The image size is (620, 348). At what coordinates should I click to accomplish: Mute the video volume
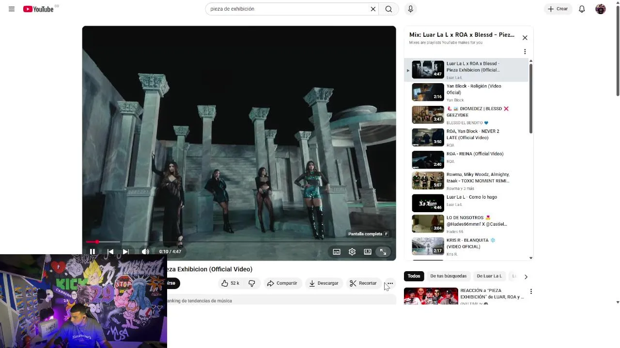pos(145,252)
